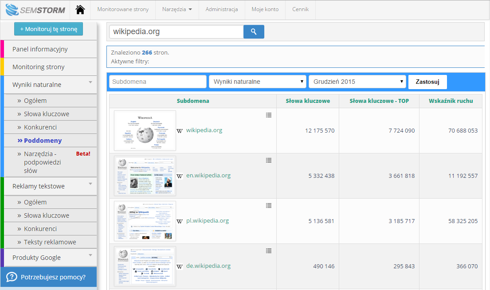Click the traffic value 58 325 205

click(463, 221)
